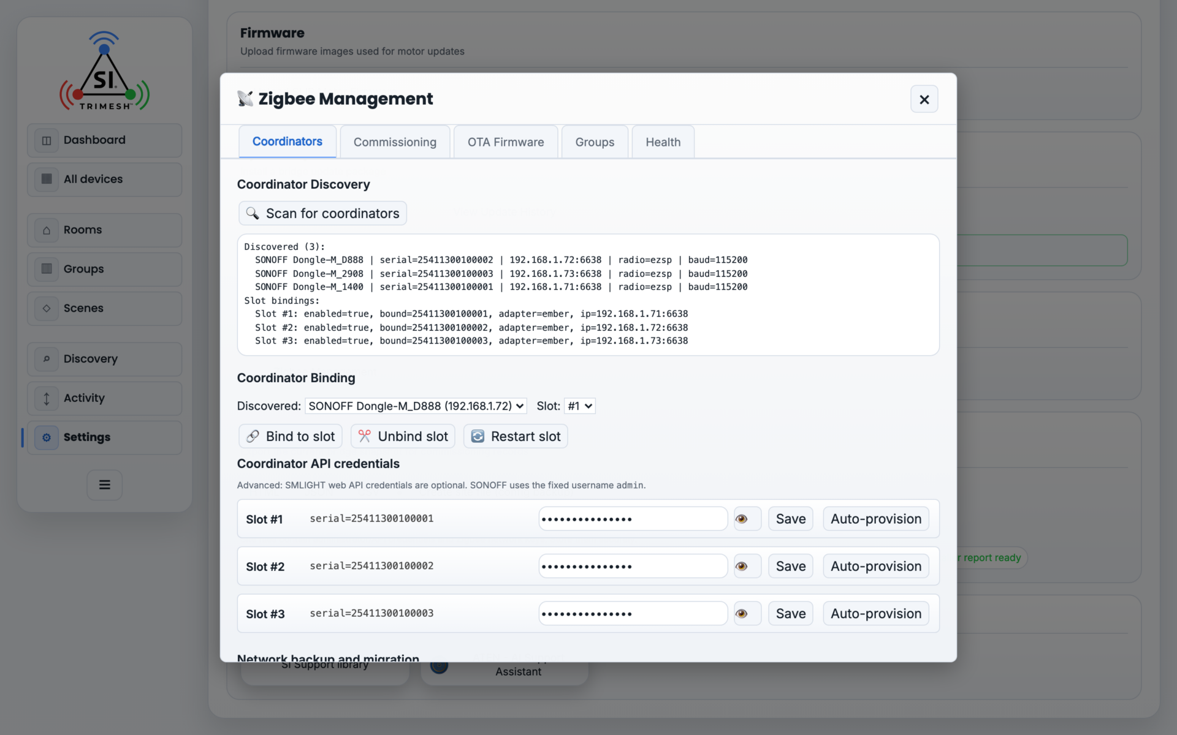Viewport: 1177px width, 735px height.
Task: Click the TriMesh SI logo
Action: (x=104, y=71)
